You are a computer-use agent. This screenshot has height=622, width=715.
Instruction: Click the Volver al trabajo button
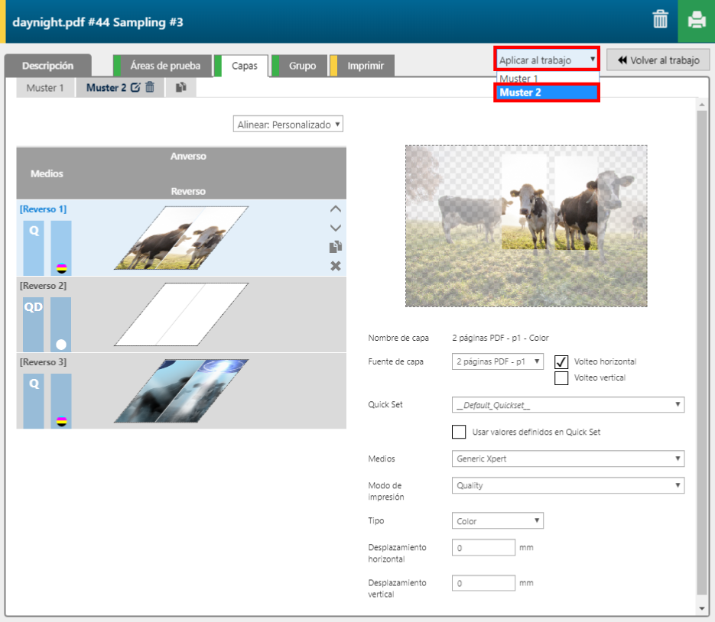pyautogui.click(x=658, y=60)
